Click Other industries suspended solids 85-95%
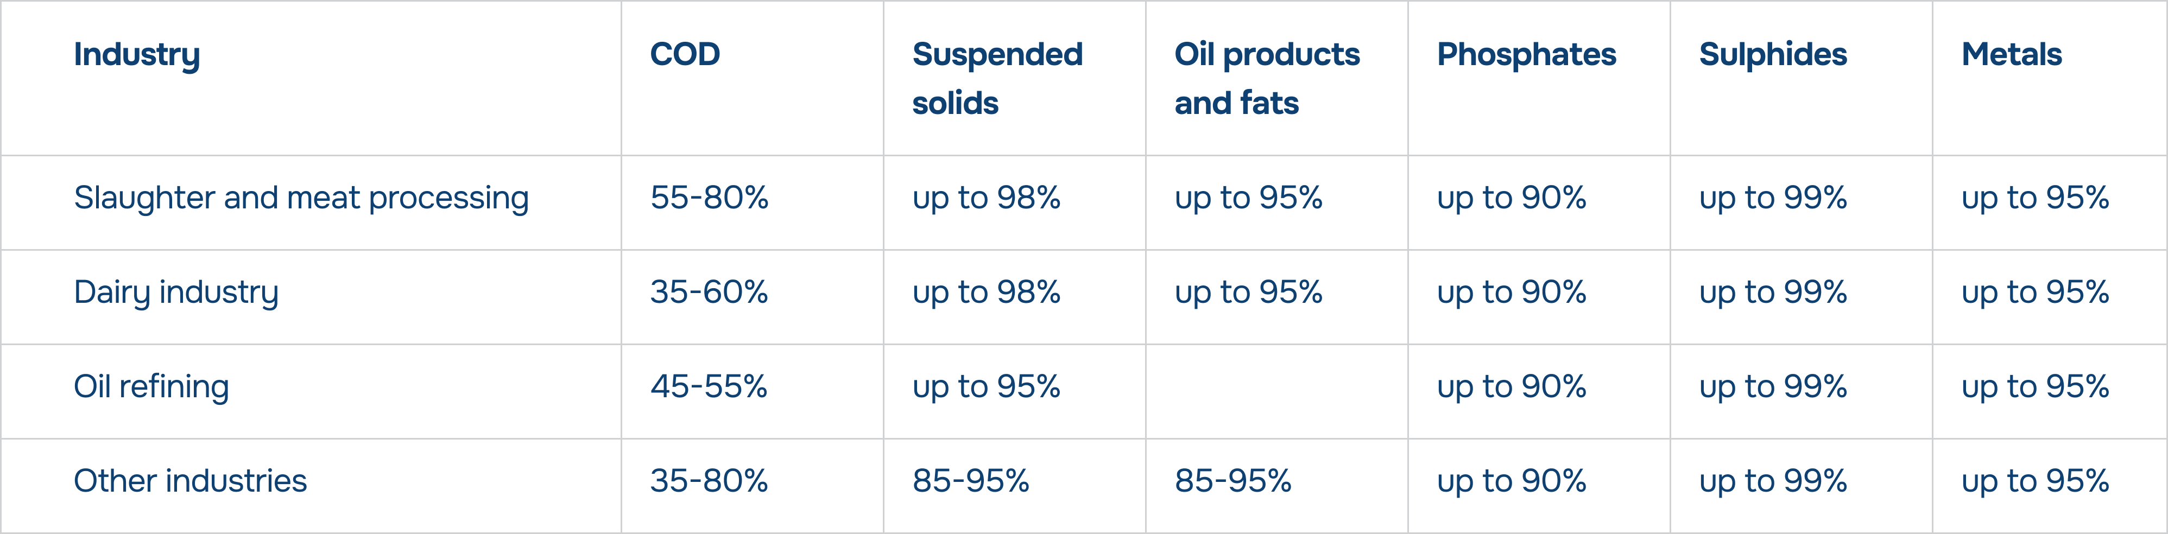This screenshot has height=534, width=2168. pyautogui.click(x=970, y=481)
